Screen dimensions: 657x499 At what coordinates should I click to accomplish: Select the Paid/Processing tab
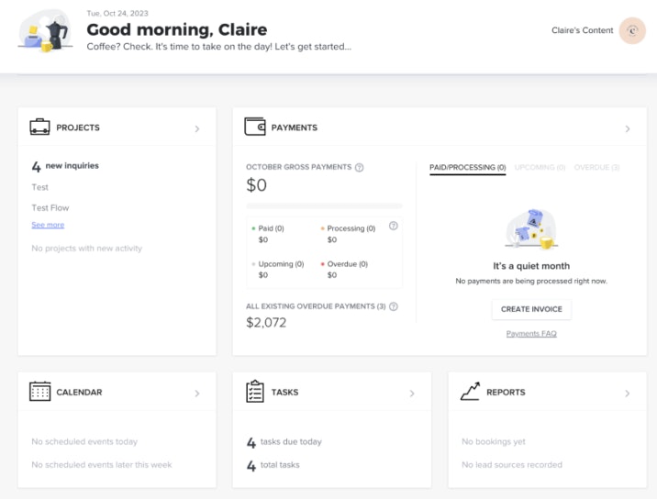[467, 167]
